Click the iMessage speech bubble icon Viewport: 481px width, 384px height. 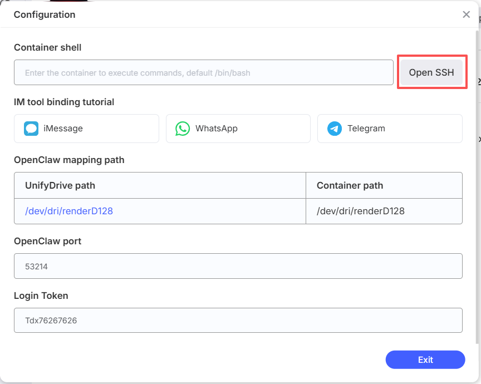tap(31, 129)
